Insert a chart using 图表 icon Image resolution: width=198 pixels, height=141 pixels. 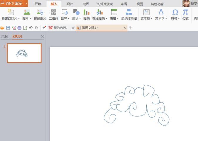click(x=86, y=12)
